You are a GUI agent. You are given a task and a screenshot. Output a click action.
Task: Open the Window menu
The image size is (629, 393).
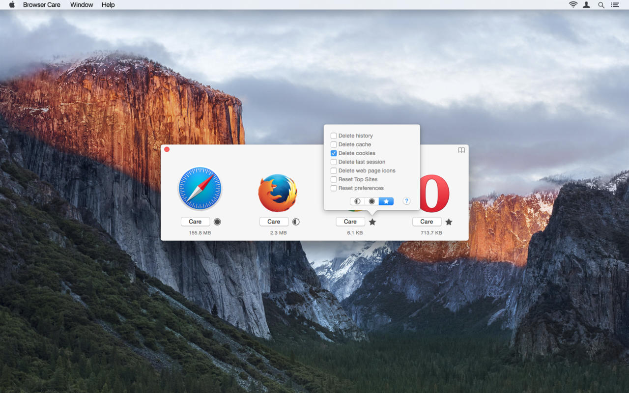pos(82,5)
